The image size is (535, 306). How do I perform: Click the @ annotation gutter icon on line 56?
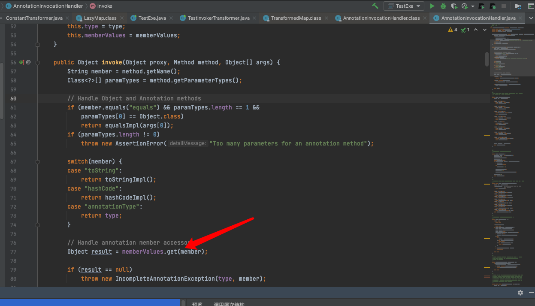(28, 62)
